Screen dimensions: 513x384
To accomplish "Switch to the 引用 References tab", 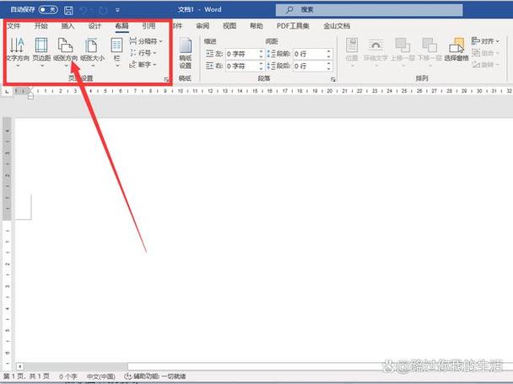I will pyautogui.click(x=148, y=26).
